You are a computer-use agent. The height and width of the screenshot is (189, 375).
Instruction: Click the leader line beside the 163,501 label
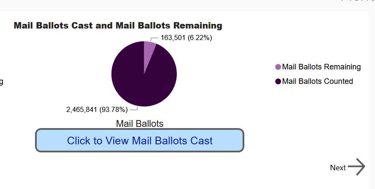(x=154, y=39)
